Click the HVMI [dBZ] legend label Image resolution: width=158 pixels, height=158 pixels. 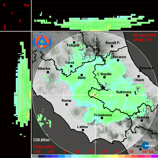(44, 147)
